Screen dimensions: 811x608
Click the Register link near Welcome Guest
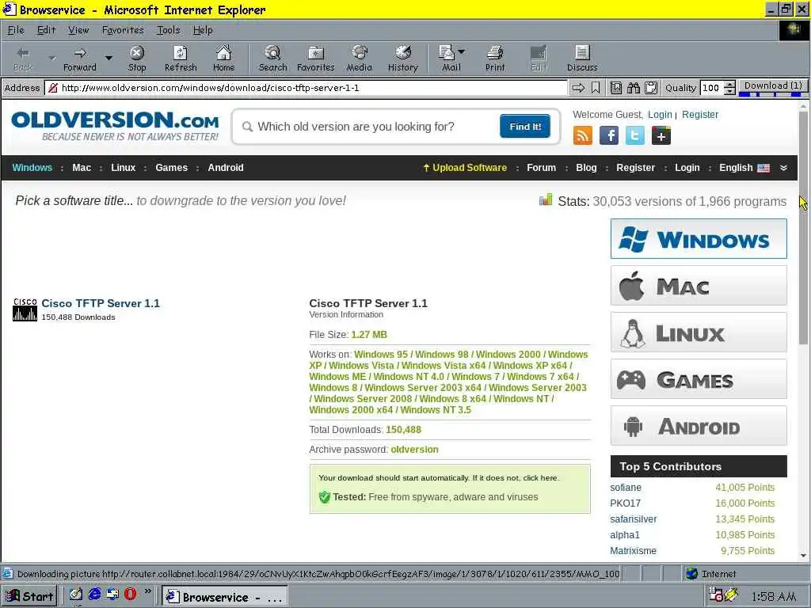700,114
